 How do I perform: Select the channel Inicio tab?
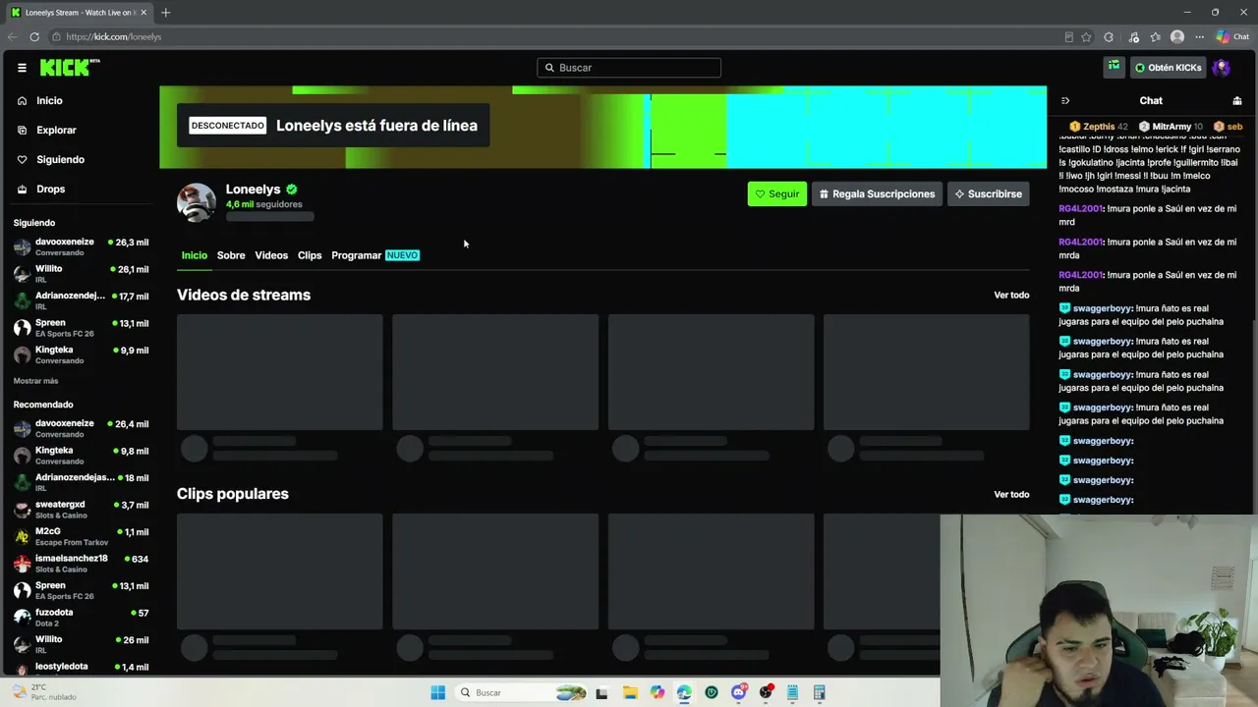(x=195, y=255)
